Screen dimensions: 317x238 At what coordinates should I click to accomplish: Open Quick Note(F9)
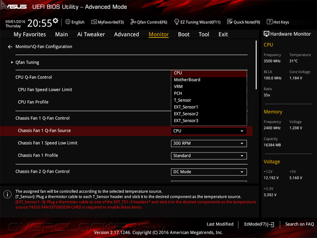click(243, 22)
